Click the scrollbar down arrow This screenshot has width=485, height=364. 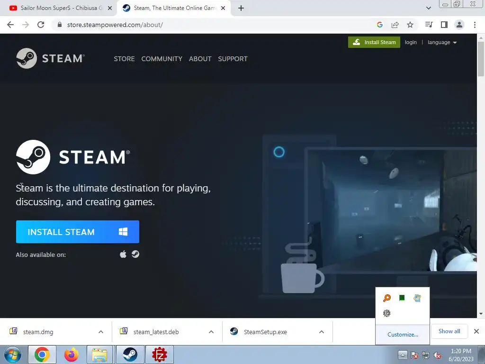click(x=481, y=314)
